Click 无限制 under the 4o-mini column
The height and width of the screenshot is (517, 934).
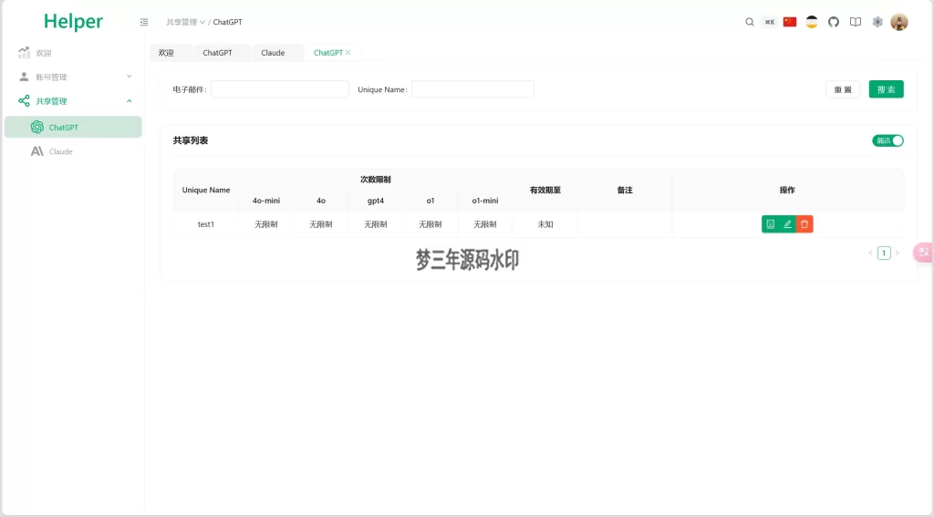click(266, 224)
